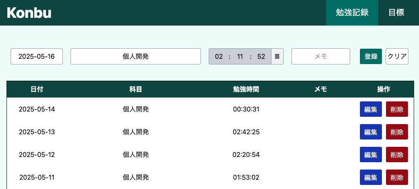Select 個人開発 in the 2025-05-12 row
This screenshot has width=419, height=189.
136,155
